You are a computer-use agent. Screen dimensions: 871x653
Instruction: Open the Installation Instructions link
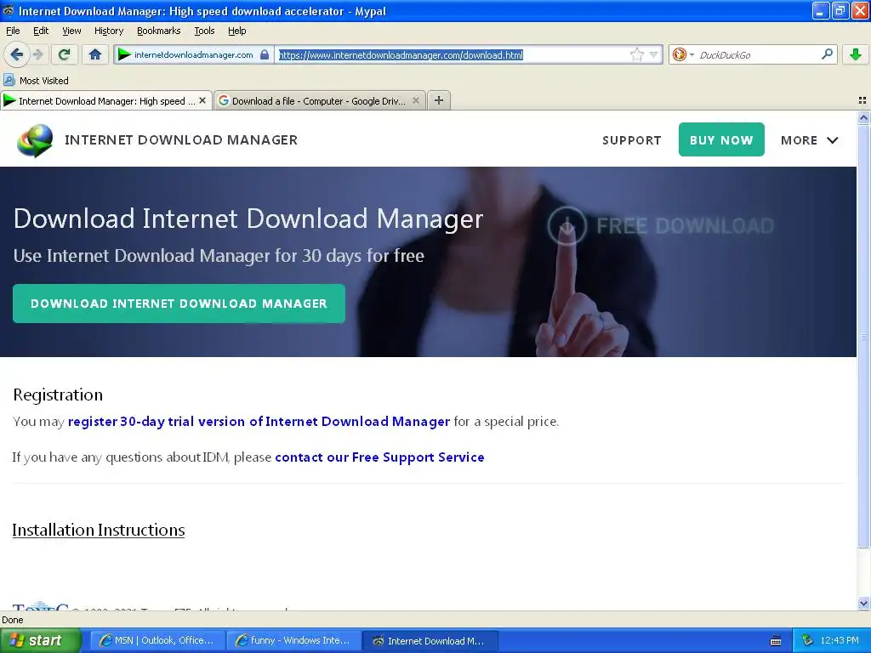tap(99, 530)
